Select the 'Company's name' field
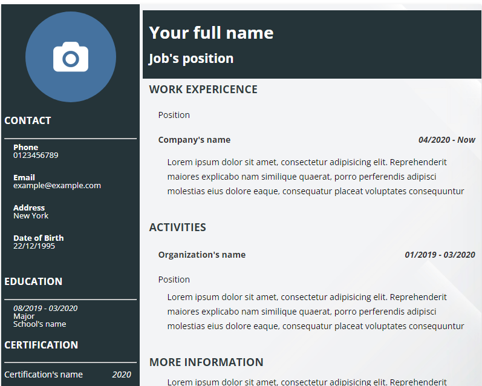 point(194,140)
